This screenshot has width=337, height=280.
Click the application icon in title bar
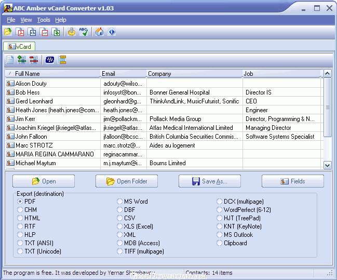(8, 8)
